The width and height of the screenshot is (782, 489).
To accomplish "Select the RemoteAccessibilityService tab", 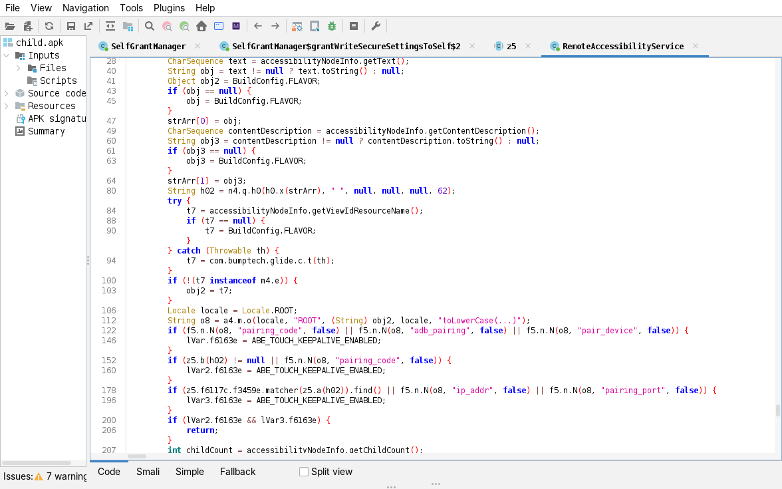I will 623,47.
